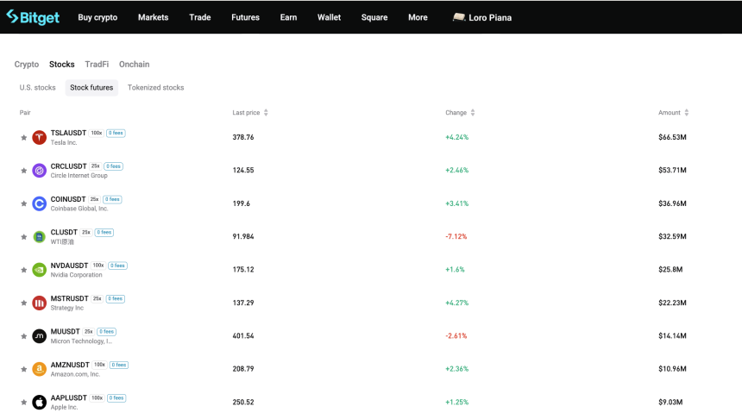Click the 25x badge on COINUSDT

95,199
